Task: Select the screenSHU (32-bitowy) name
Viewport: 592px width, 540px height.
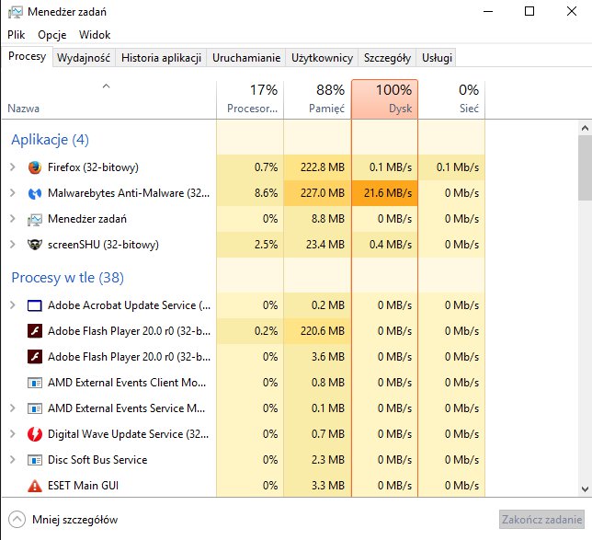Action: click(103, 245)
